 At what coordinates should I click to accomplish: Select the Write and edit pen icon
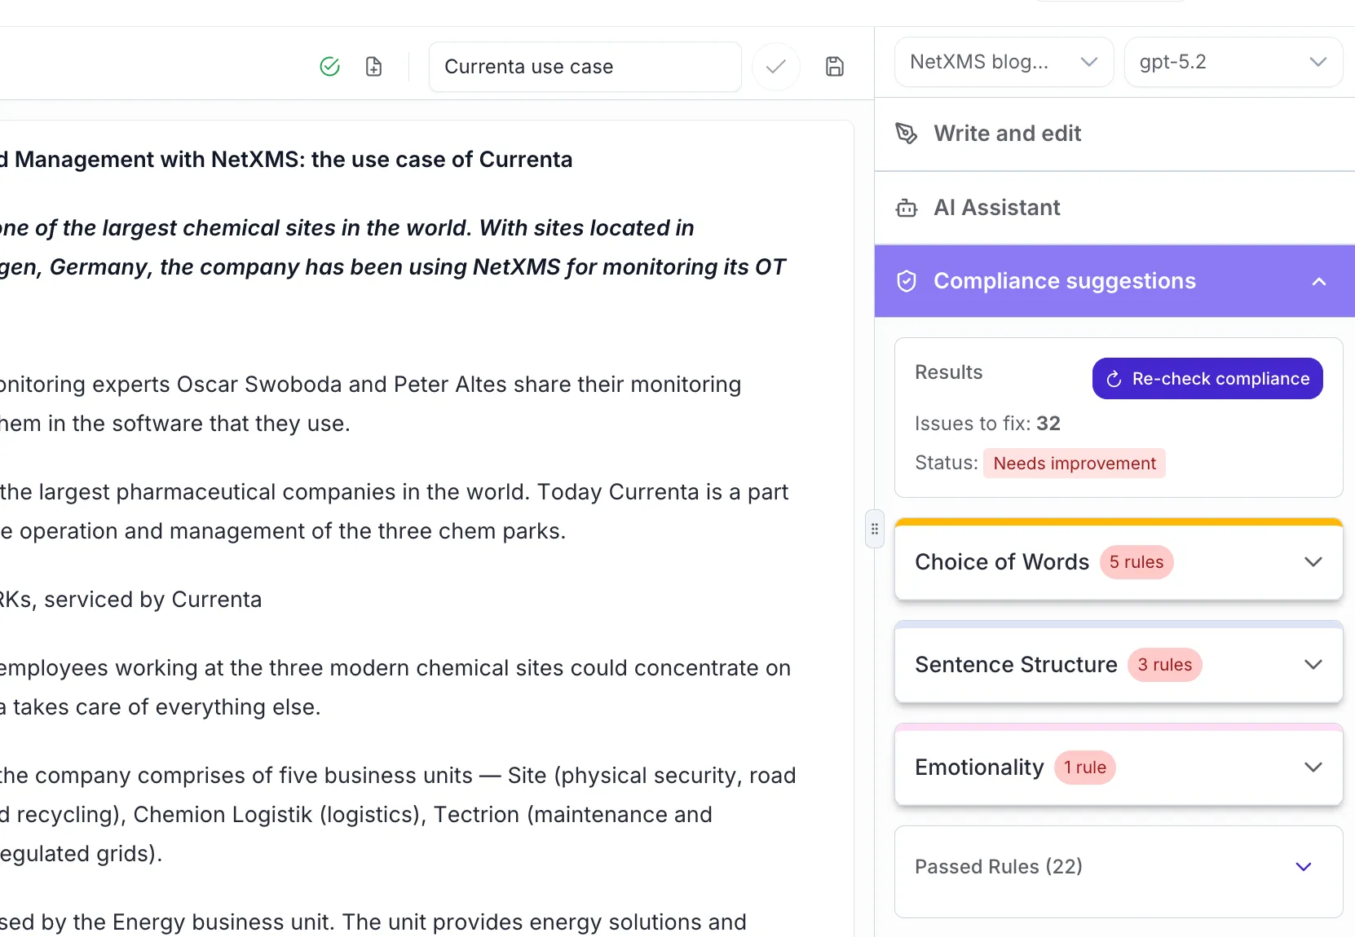point(906,132)
